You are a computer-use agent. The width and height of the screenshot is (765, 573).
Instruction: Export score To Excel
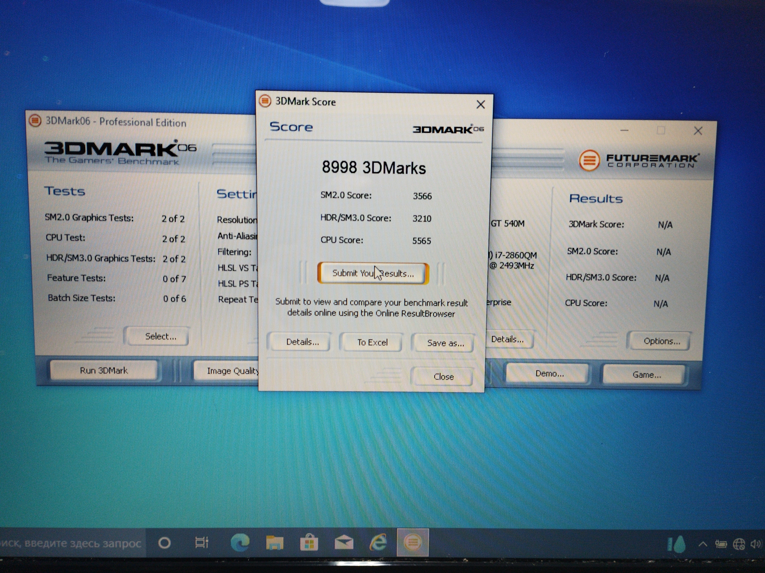pos(372,342)
